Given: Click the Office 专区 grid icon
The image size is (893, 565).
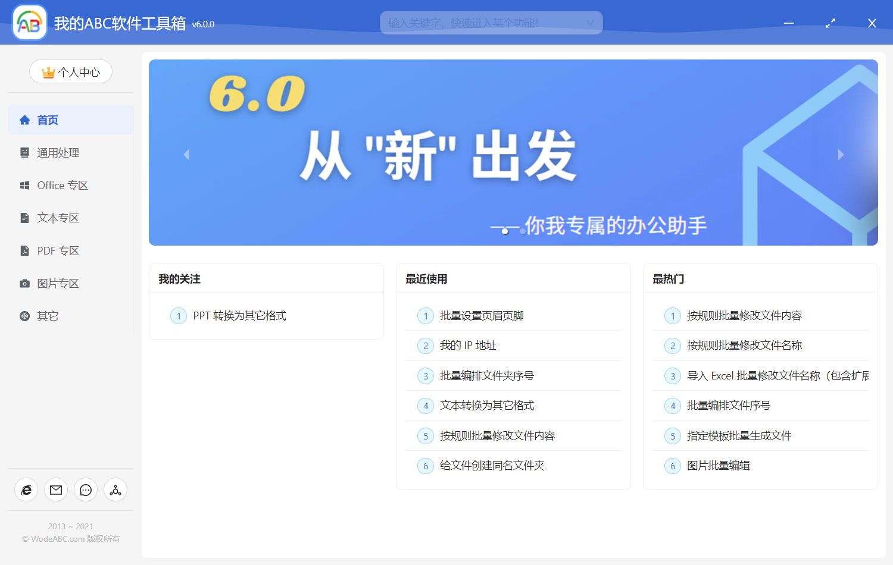Looking at the screenshot, I should (x=24, y=185).
